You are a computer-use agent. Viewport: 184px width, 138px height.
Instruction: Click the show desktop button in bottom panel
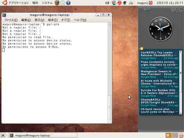(3, 135)
